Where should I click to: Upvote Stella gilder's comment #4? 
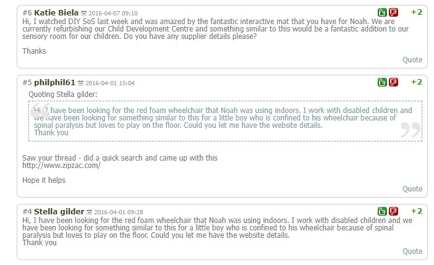click(383, 211)
